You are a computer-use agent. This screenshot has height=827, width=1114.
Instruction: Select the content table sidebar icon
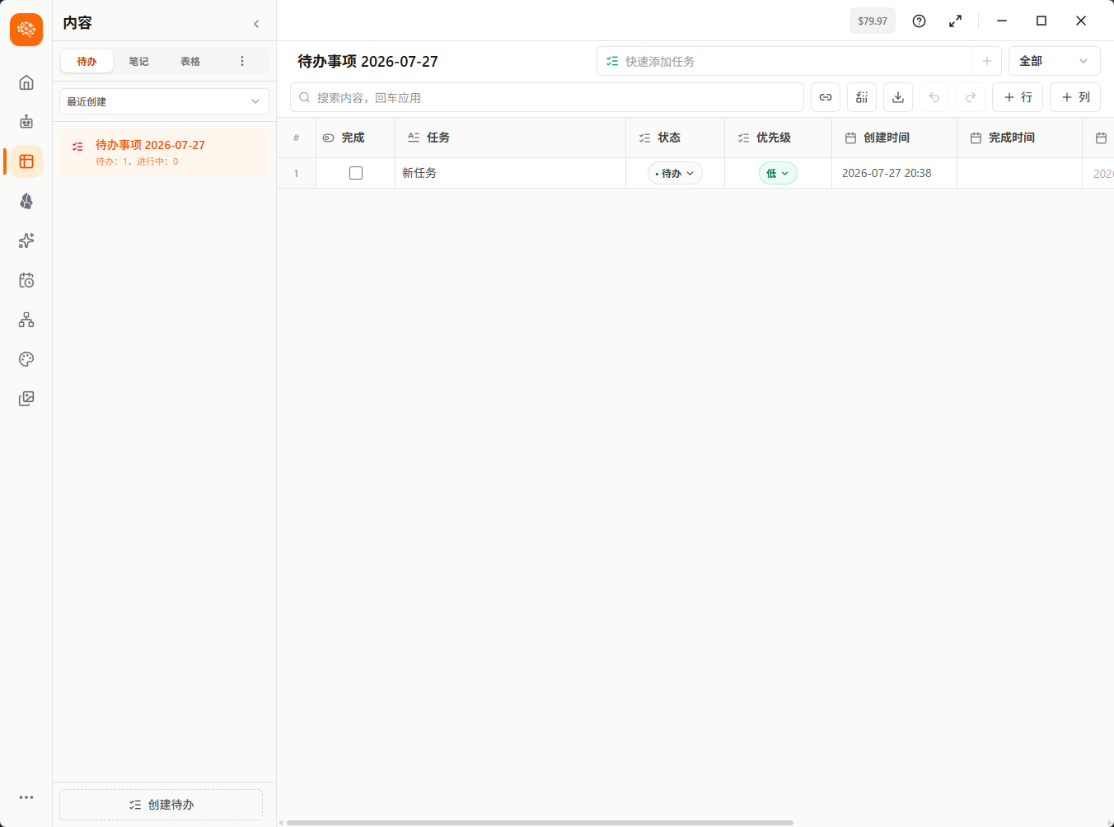[26, 161]
